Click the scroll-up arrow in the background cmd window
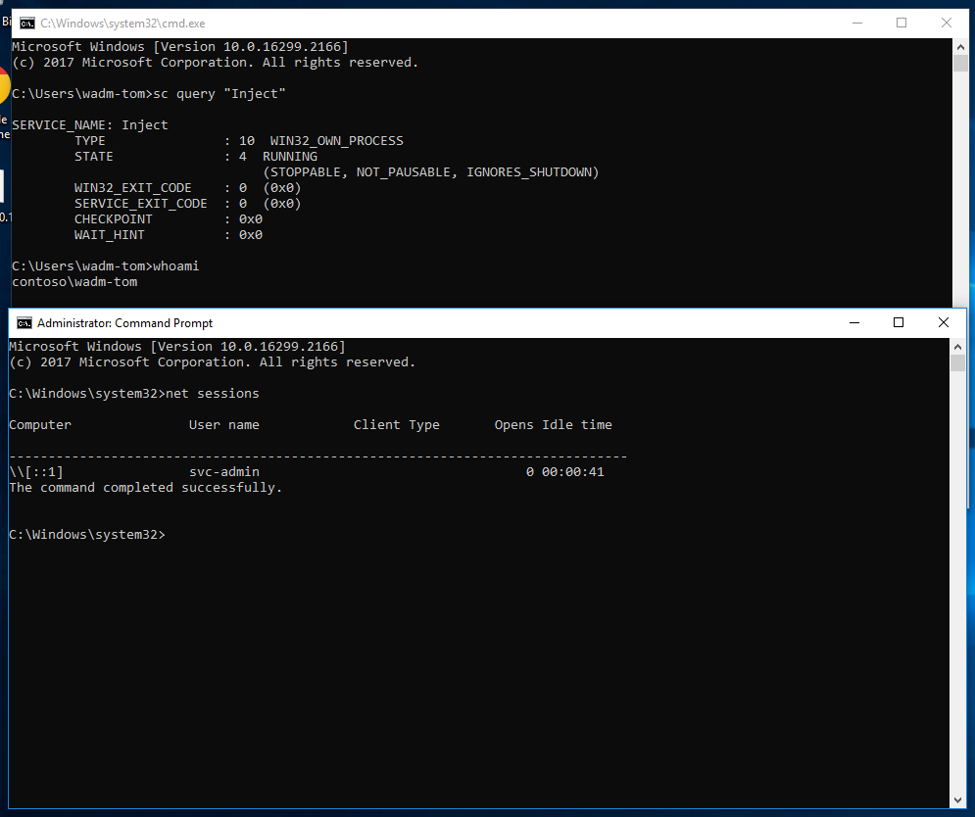Image resolution: width=975 pixels, height=817 pixels. pos(962,45)
